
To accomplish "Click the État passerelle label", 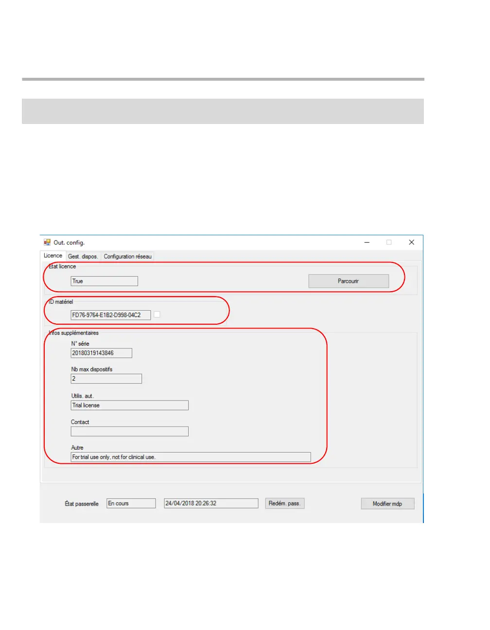I will point(82,504).
